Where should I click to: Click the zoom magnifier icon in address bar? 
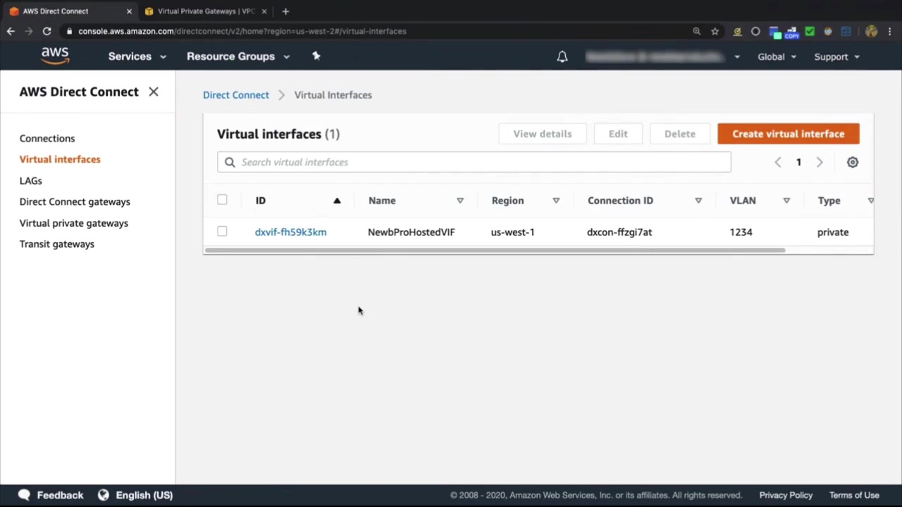tap(697, 31)
